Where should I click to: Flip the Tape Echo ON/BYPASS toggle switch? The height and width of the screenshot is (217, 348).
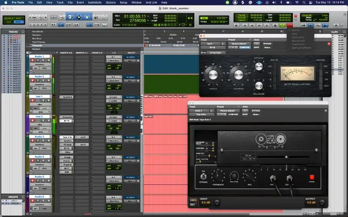point(203,177)
